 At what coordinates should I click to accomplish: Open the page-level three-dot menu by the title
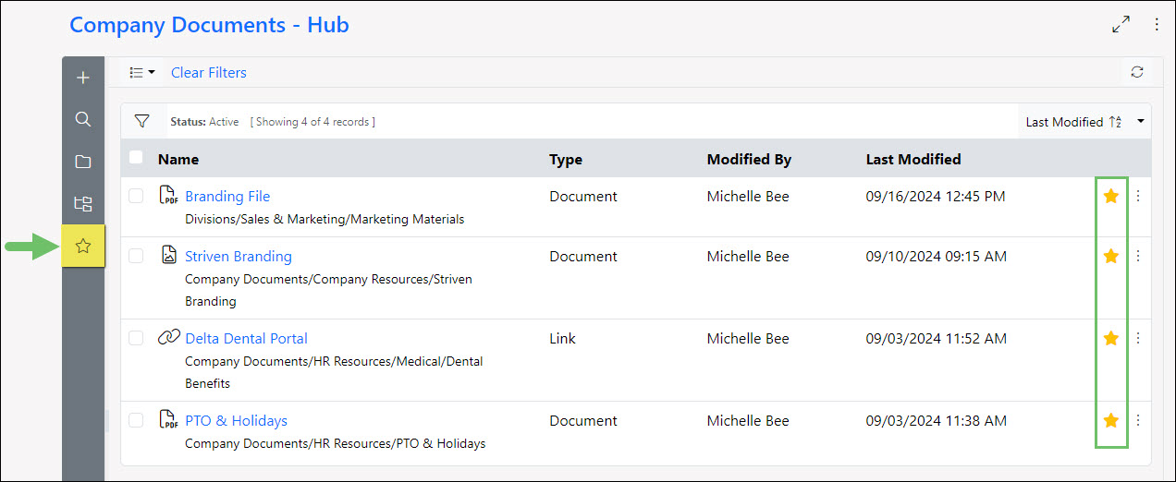pos(1157,25)
